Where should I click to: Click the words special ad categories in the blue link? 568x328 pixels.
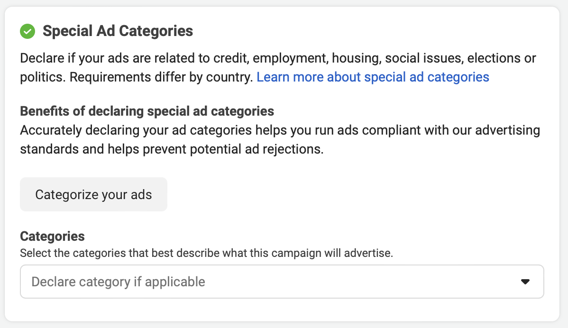[427, 77]
